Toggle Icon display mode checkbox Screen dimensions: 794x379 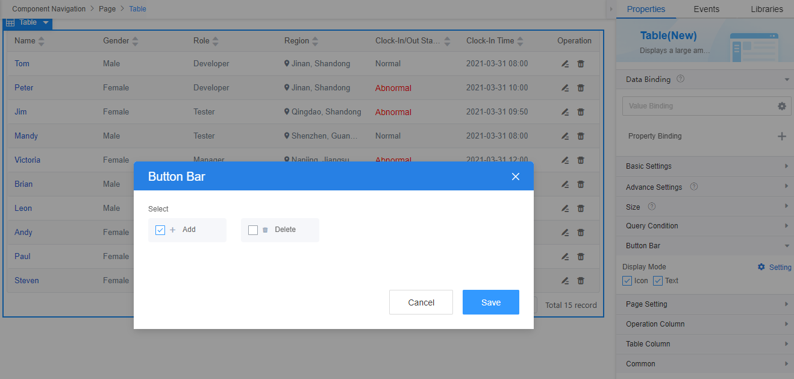click(627, 281)
